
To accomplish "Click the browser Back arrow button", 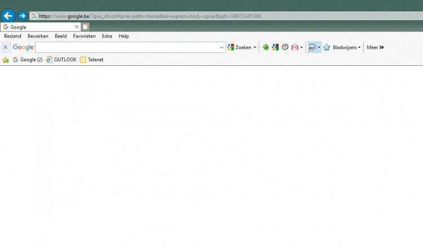I will [8, 16].
